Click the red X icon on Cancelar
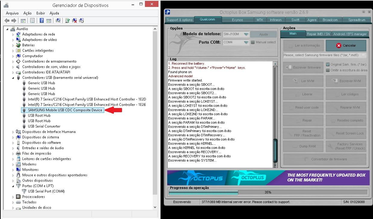The image size is (373, 219). [x=339, y=45]
